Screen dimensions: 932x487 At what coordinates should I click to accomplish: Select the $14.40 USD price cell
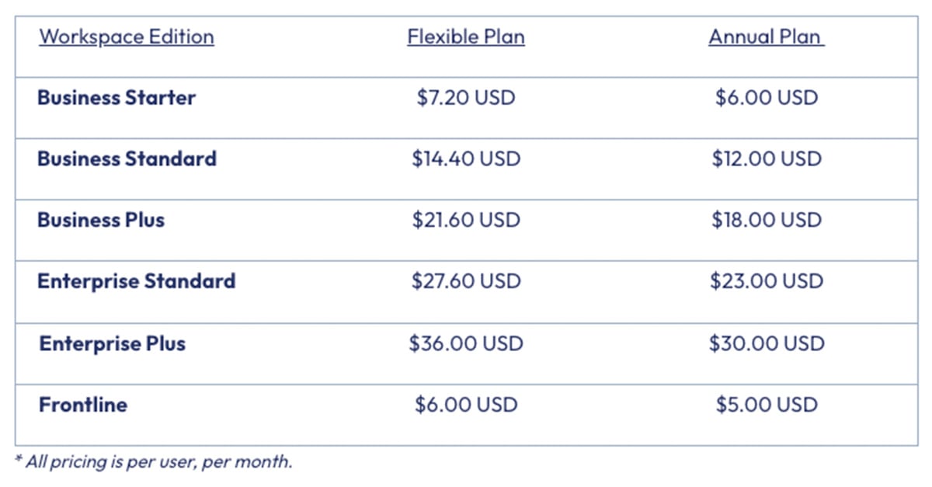click(x=466, y=159)
